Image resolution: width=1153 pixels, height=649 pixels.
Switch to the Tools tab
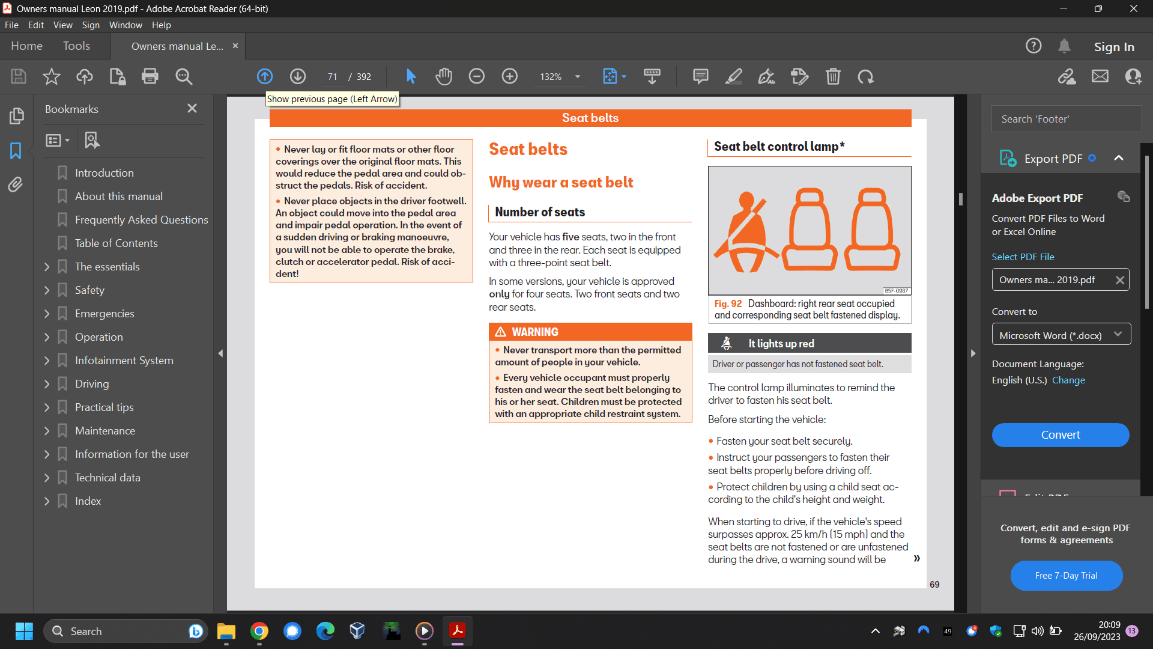click(x=76, y=46)
